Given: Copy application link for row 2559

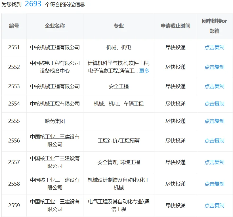Looking at the screenshot, I should pos(214,206).
